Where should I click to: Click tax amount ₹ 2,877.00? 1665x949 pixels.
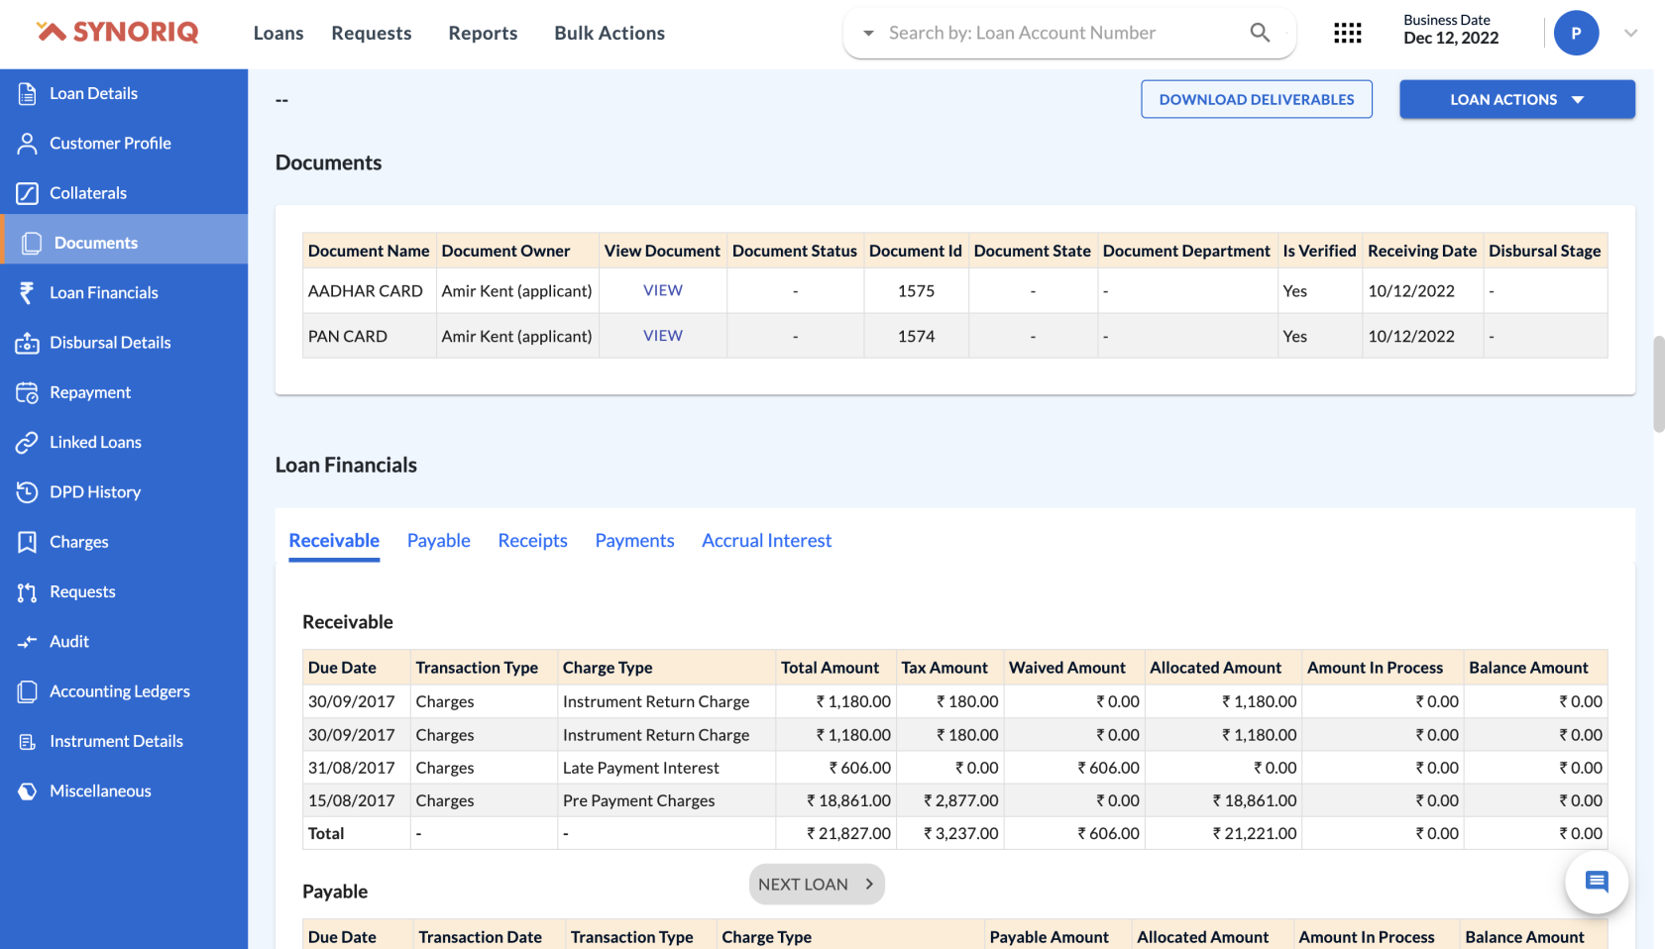[960, 800]
